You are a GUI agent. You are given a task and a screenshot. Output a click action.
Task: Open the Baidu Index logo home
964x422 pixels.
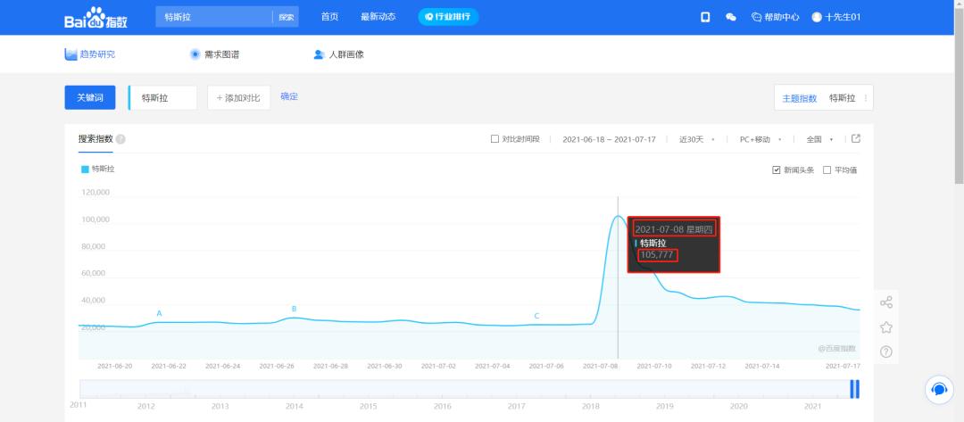pyautogui.click(x=96, y=17)
